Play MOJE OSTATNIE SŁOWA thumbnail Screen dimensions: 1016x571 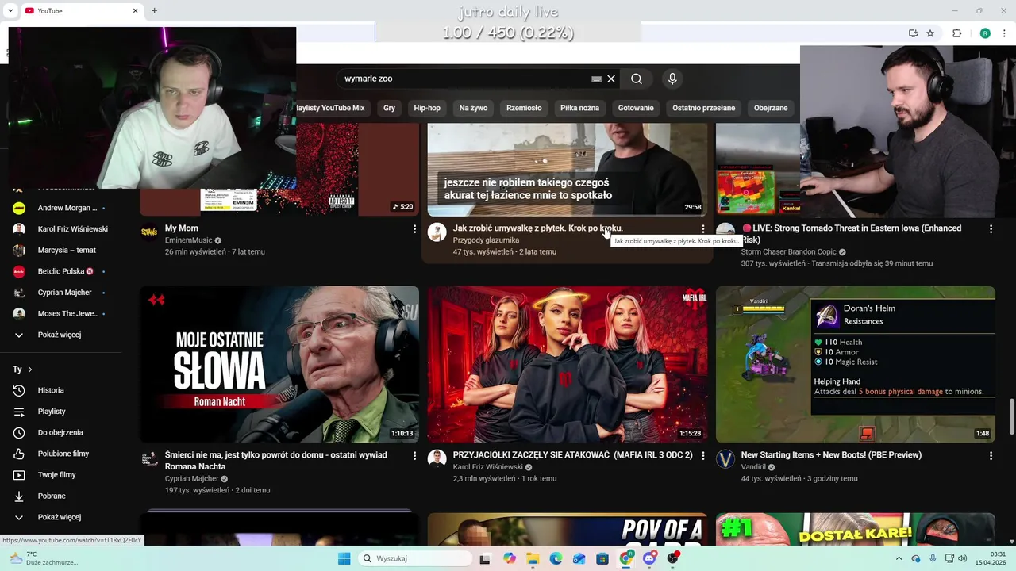[x=279, y=364]
